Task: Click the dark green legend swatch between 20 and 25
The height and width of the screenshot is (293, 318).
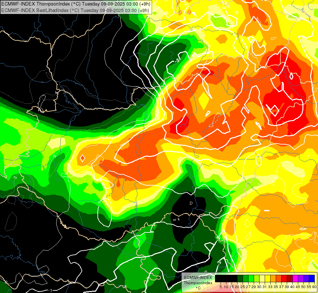Action: pos(240,278)
